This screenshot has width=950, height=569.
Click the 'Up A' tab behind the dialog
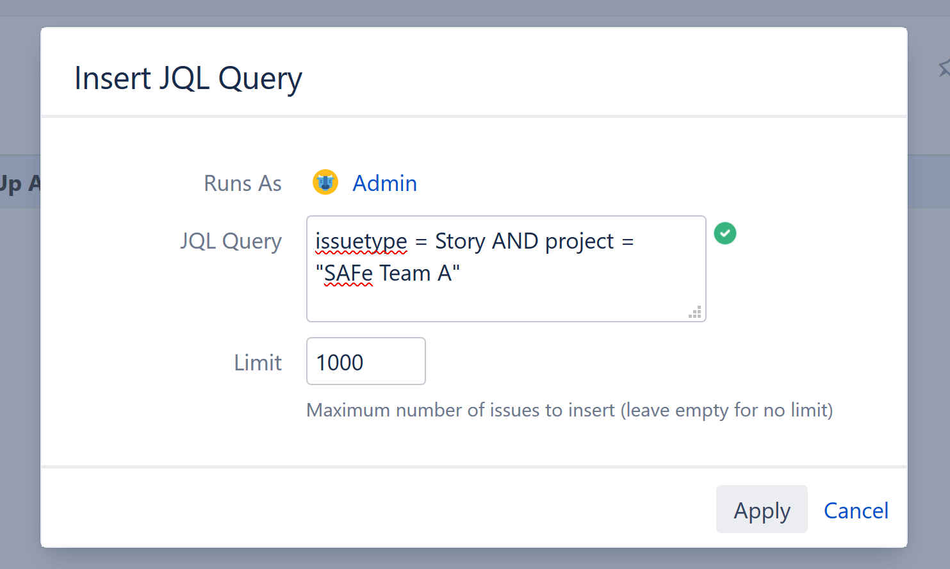coord(19,182)
